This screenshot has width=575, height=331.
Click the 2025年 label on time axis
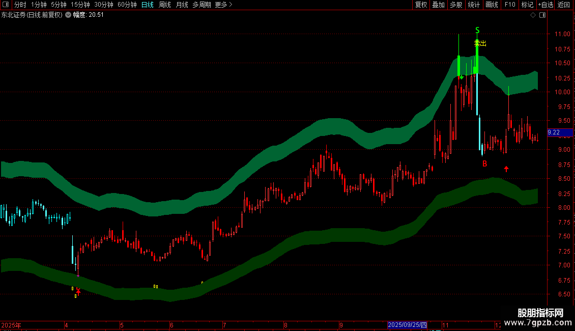coord(11,325)
